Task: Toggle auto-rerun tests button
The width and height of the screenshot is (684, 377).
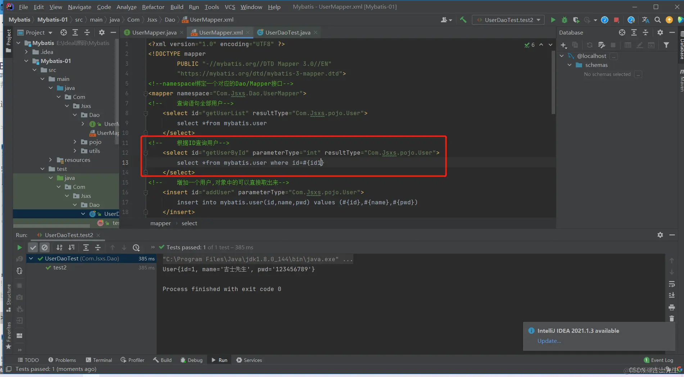Action: click(19, 271)
